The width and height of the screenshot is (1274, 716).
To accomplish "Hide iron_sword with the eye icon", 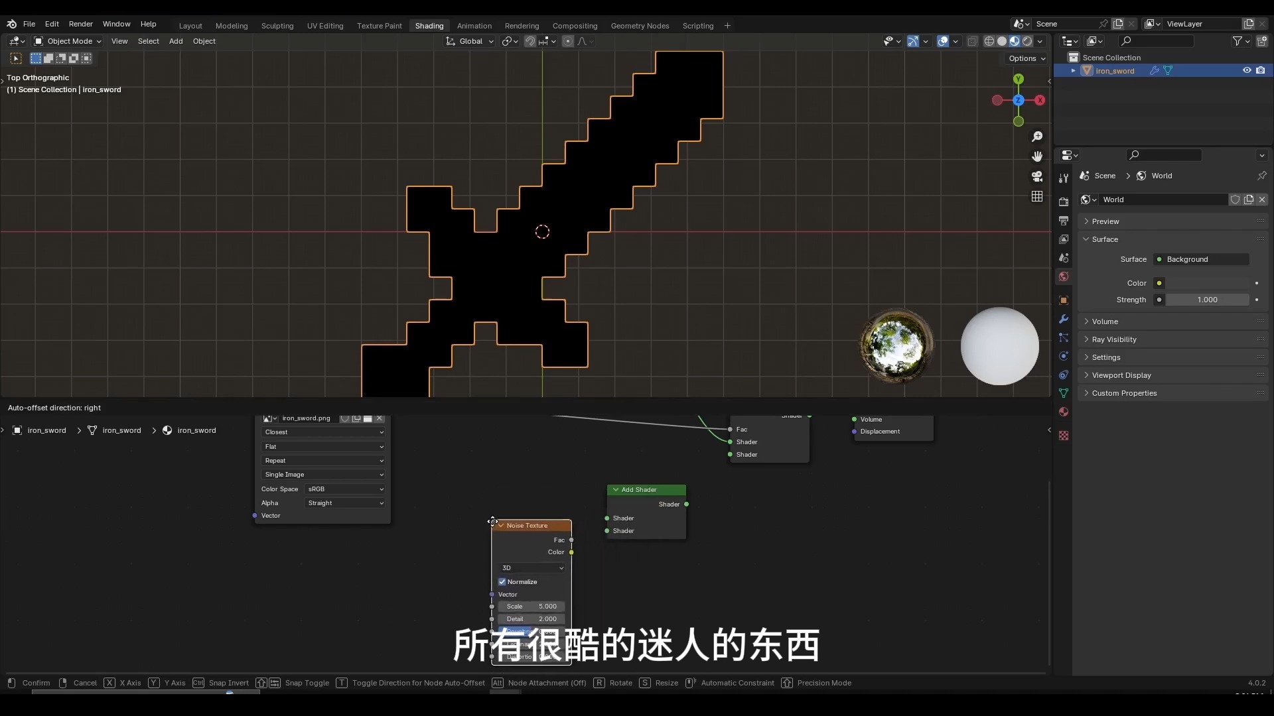I will click(1247, 70).
